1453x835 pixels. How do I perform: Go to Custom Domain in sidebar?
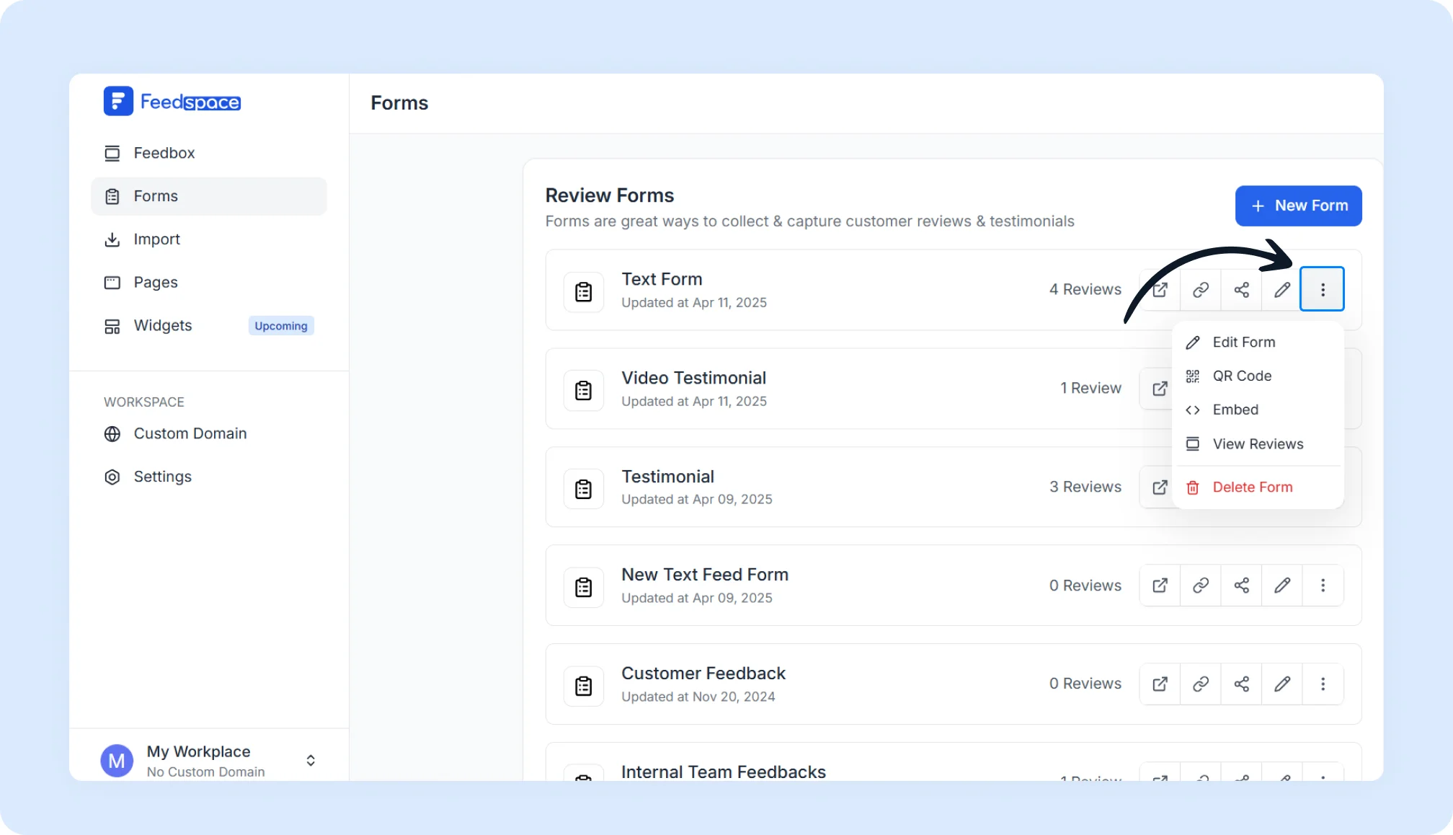click(190, 434)
